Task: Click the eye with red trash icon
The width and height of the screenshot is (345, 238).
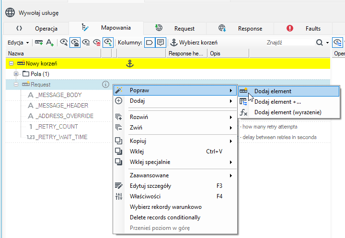Action: point(97,43)
